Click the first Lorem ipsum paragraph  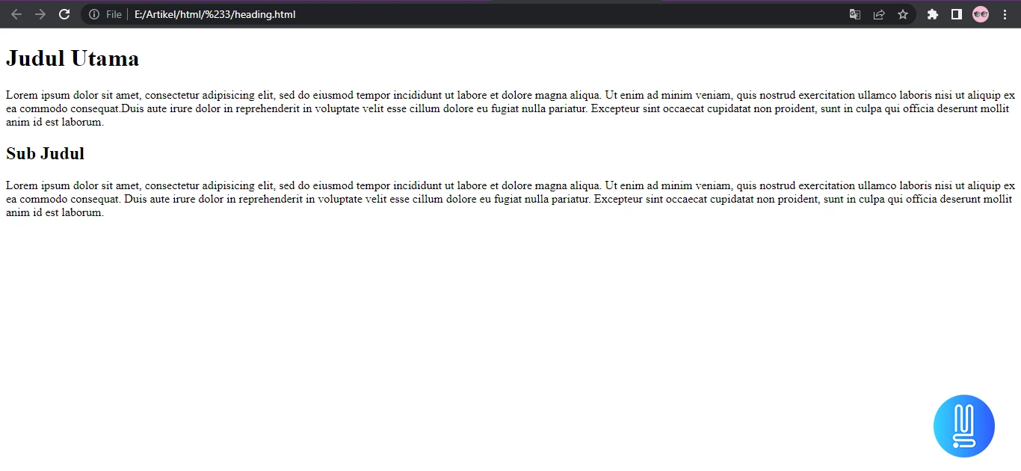[x=510, y=108]
